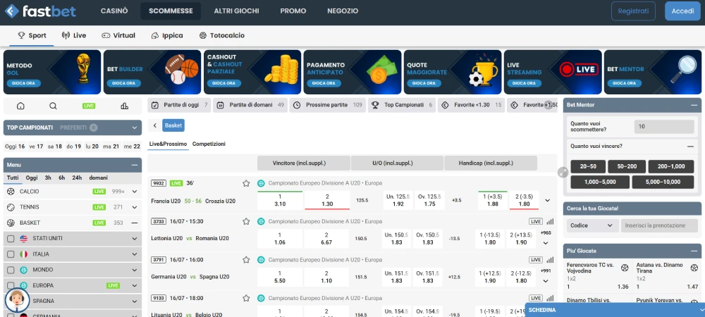Image resolution: width=705 pixels, height=317 pixels.
Task: Bet on Croazia U20 winner odds 1.30
Action: click(327, 200)
